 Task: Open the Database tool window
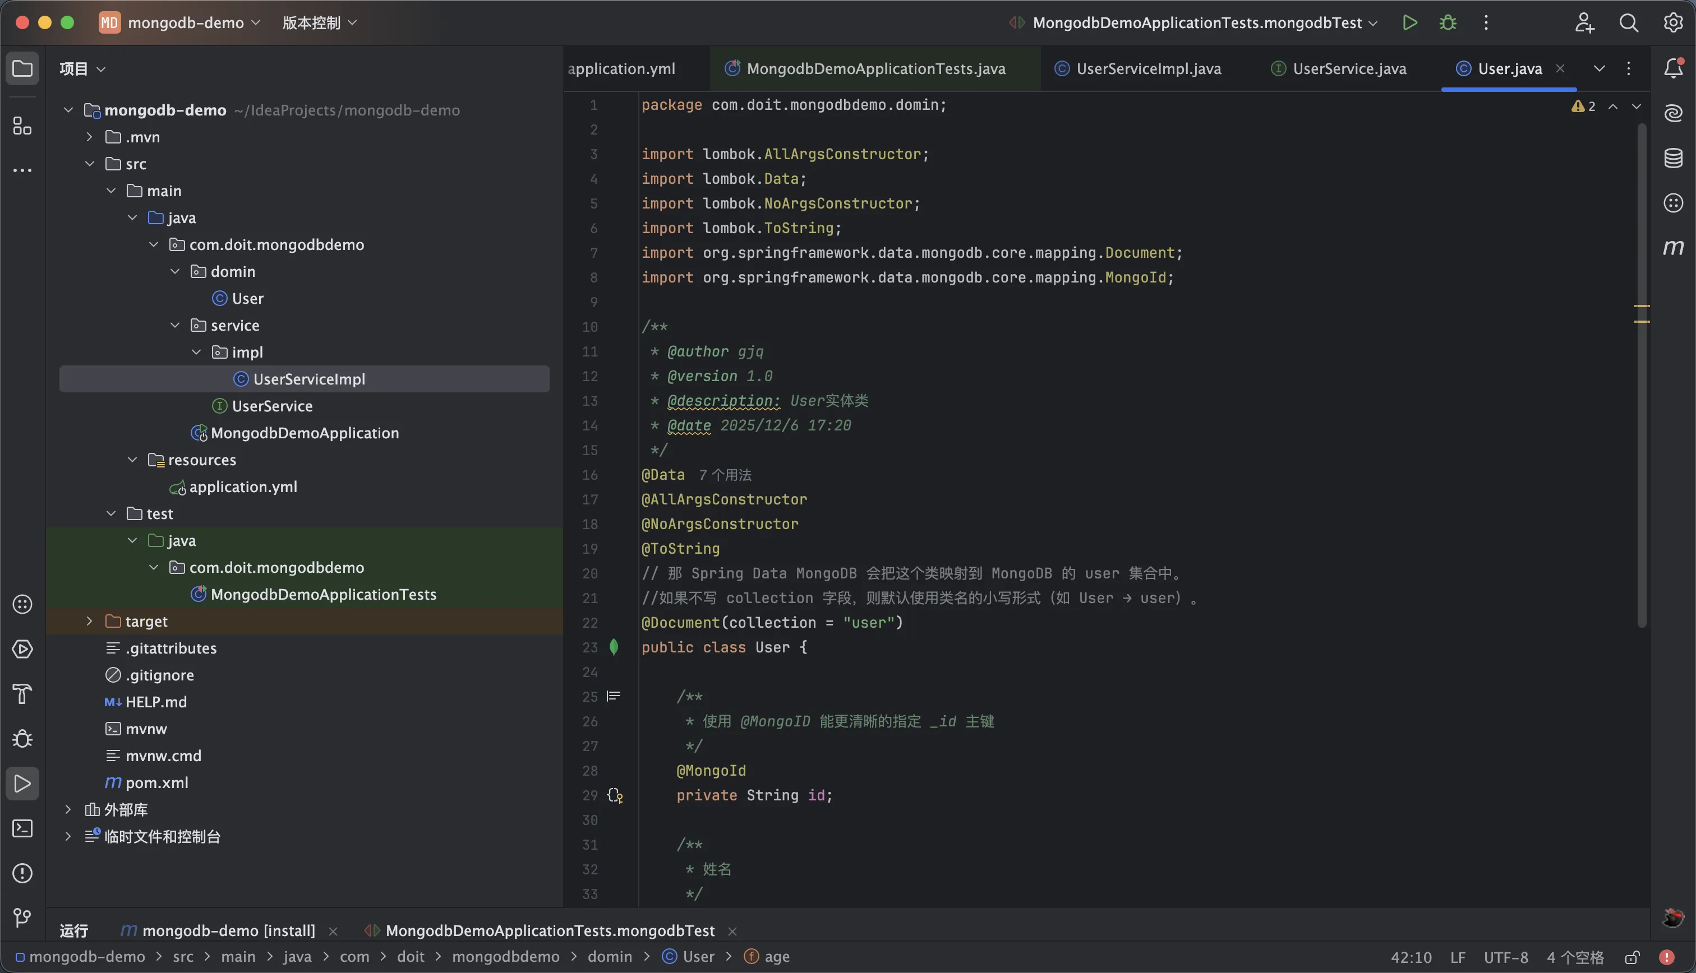[1673, 159]
